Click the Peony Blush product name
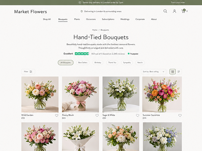Viewport: 202px width, 151px height. [x=68, y=115]
